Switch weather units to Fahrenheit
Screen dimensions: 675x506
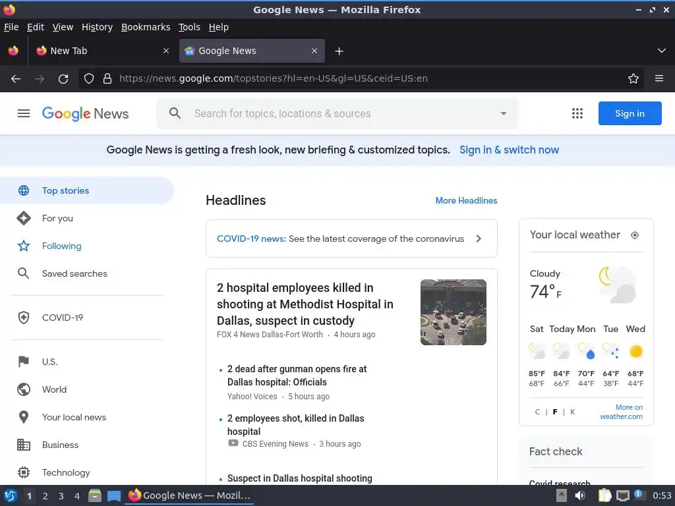pos(555,412)
